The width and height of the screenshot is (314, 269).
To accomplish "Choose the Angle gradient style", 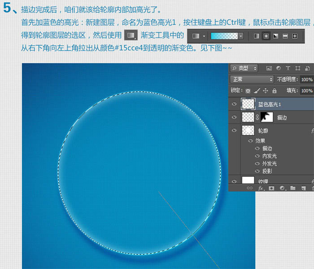I will pos(276,36).
